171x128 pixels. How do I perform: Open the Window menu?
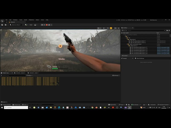[15, 20]
